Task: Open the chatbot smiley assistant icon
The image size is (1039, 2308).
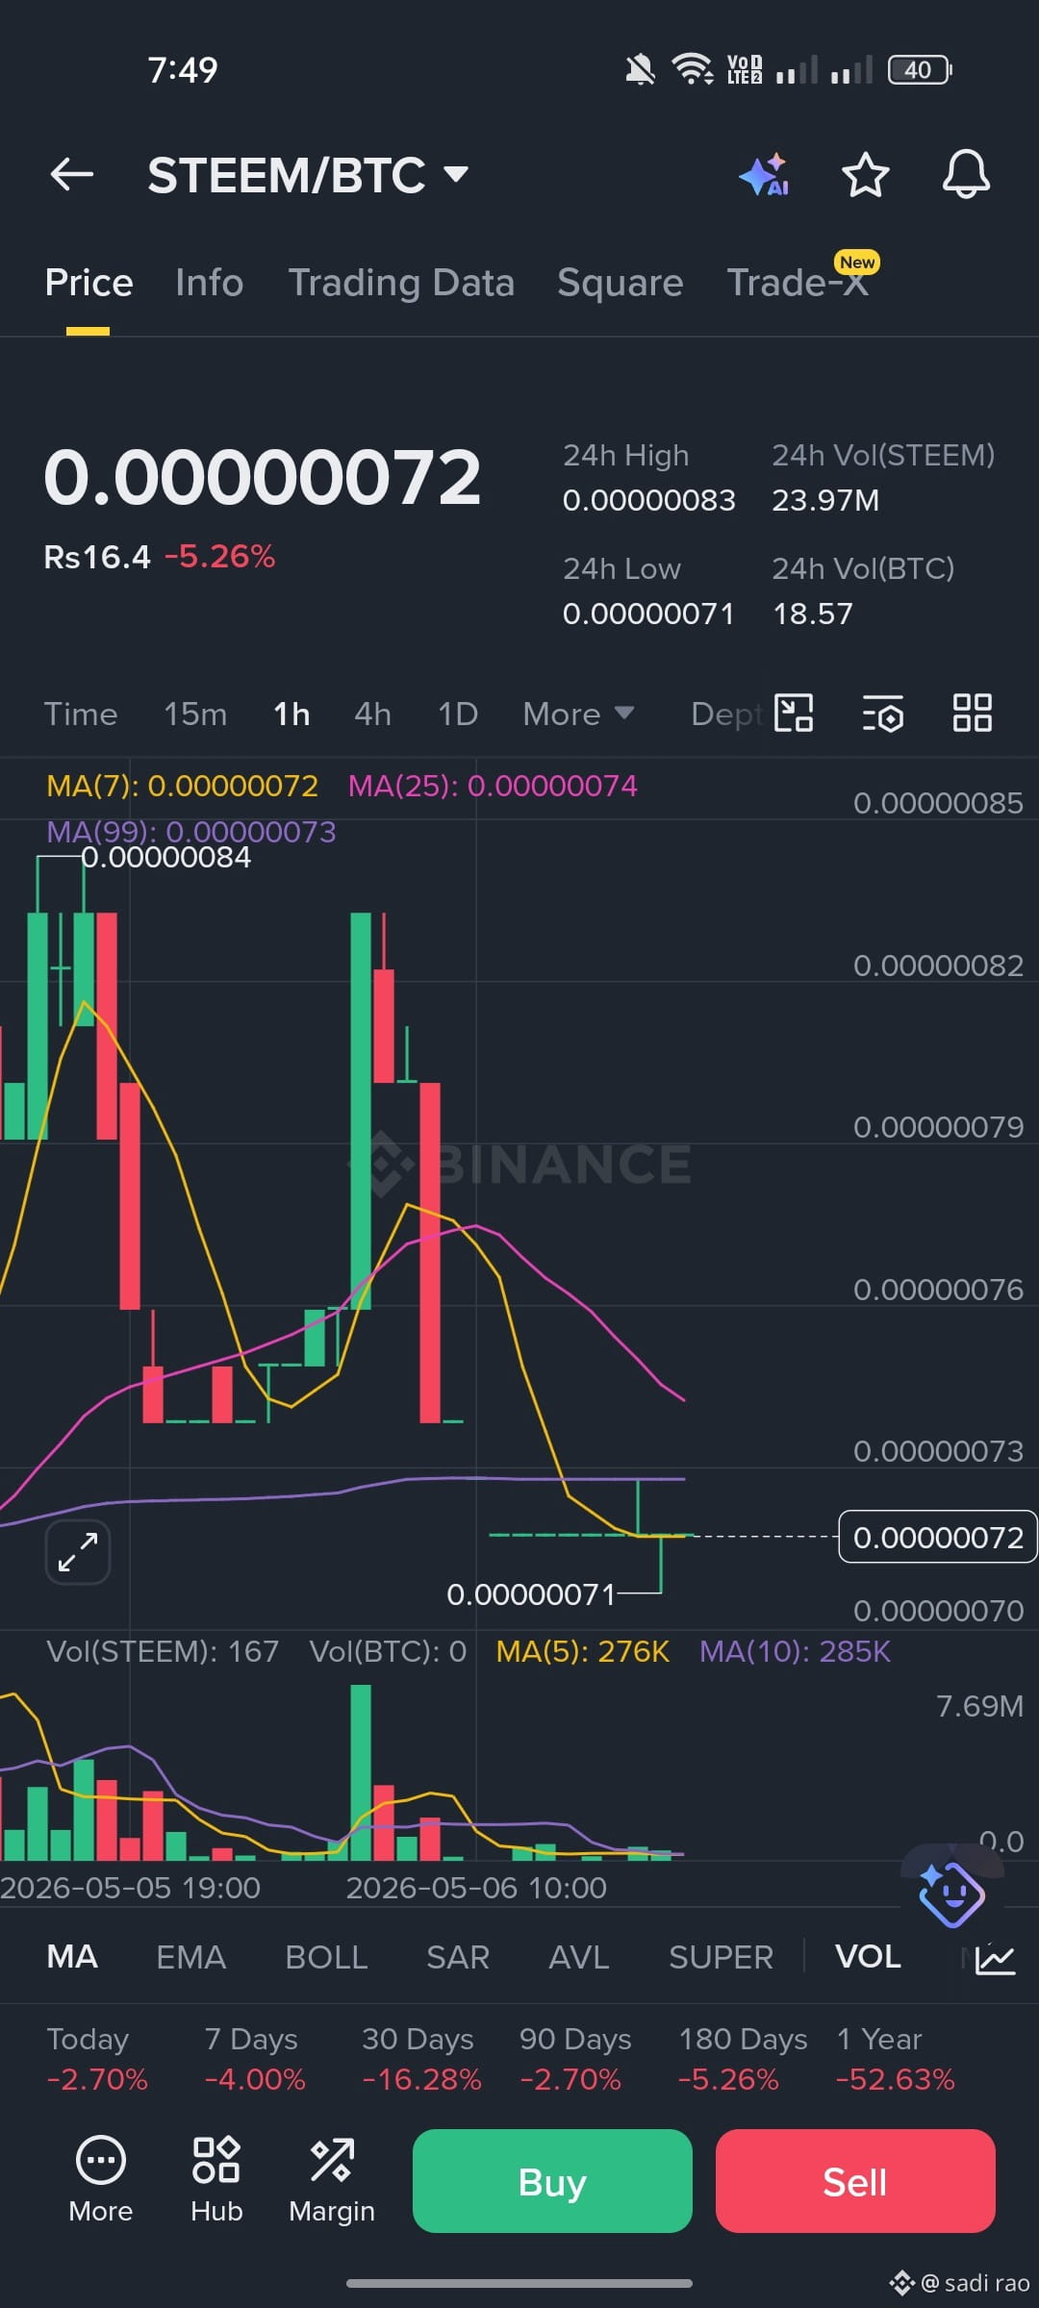Action: click(x=950, y=1894)
